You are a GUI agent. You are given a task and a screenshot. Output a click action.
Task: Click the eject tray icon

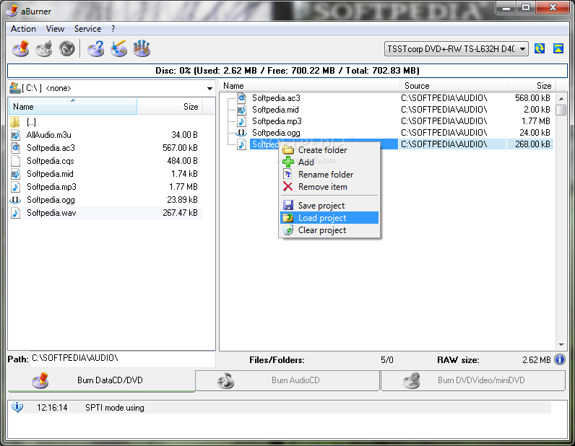click(x=558, y=48)
